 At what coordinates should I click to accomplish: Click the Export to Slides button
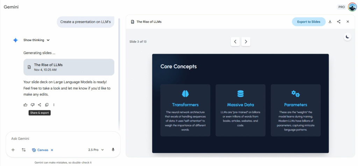pyautogui.click(x=308, y=22)
